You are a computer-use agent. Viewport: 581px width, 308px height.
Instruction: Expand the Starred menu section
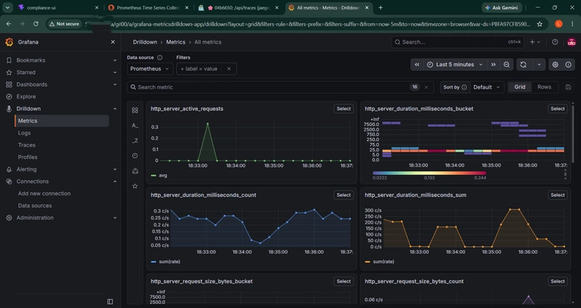pyautogui.click(x=115, y=72)
